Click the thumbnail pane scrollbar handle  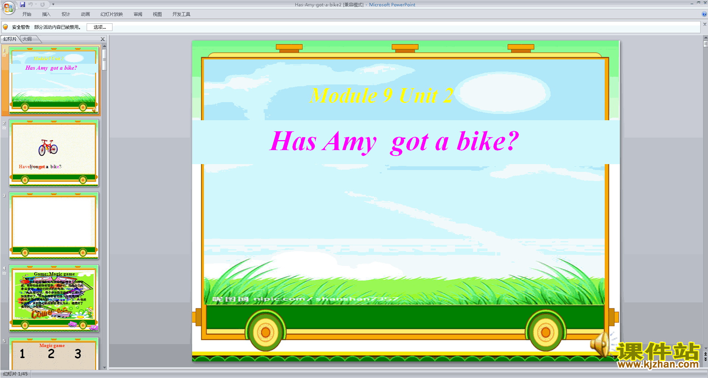pyautogui.click(x=104, y=59)
